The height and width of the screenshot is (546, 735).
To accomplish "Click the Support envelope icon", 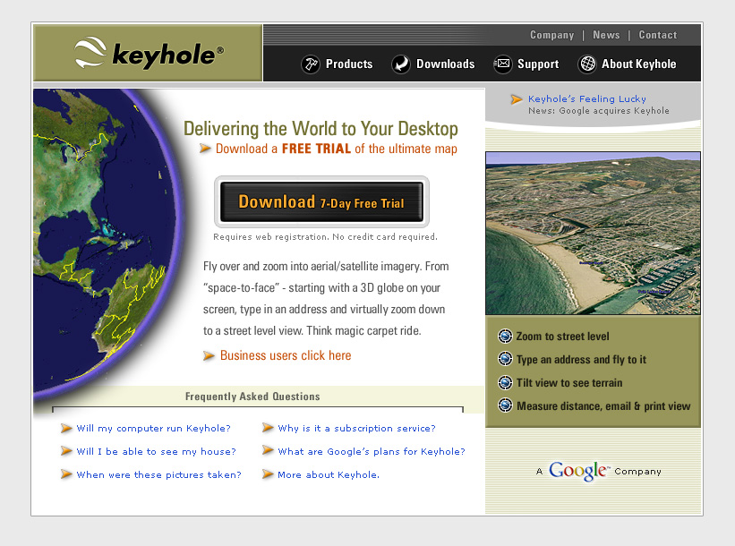I will click(502, 64).
